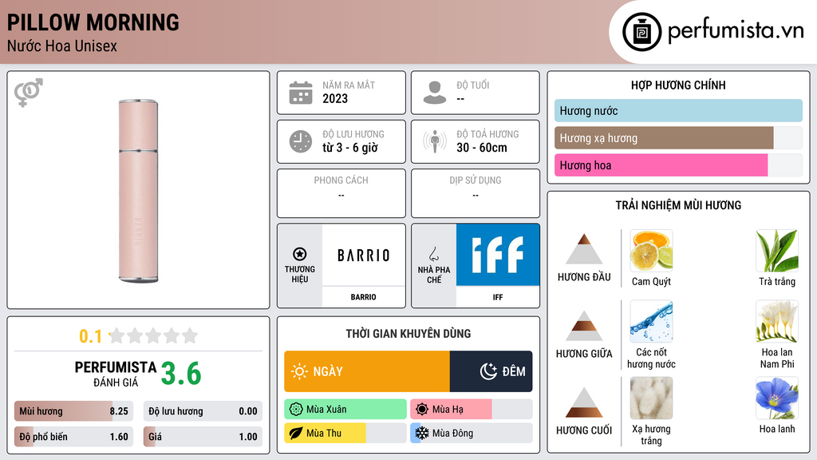Click the clock icon for Độ lưu hương
The height and width of the screenshot is (460, 817).
301,141
